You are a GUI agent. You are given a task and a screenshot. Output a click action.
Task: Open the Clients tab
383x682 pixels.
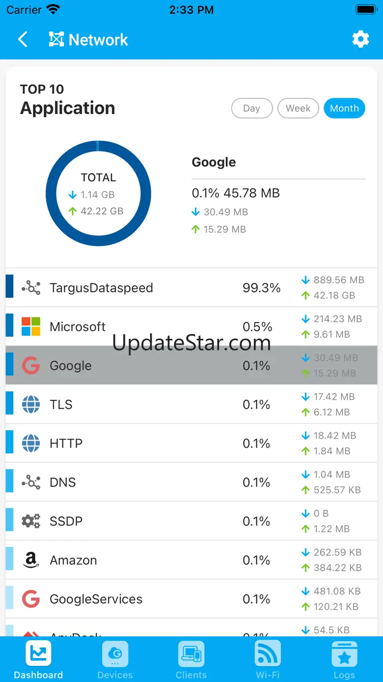191,660
